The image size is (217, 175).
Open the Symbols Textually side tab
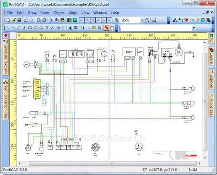pyautogui.click(x=5, y=57)
